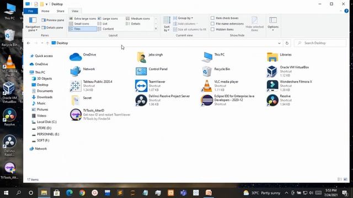The height and width of the screenshot is (198, 353).
Task: Click VLC media player icon on desktop
Action: tap(9, 66)
